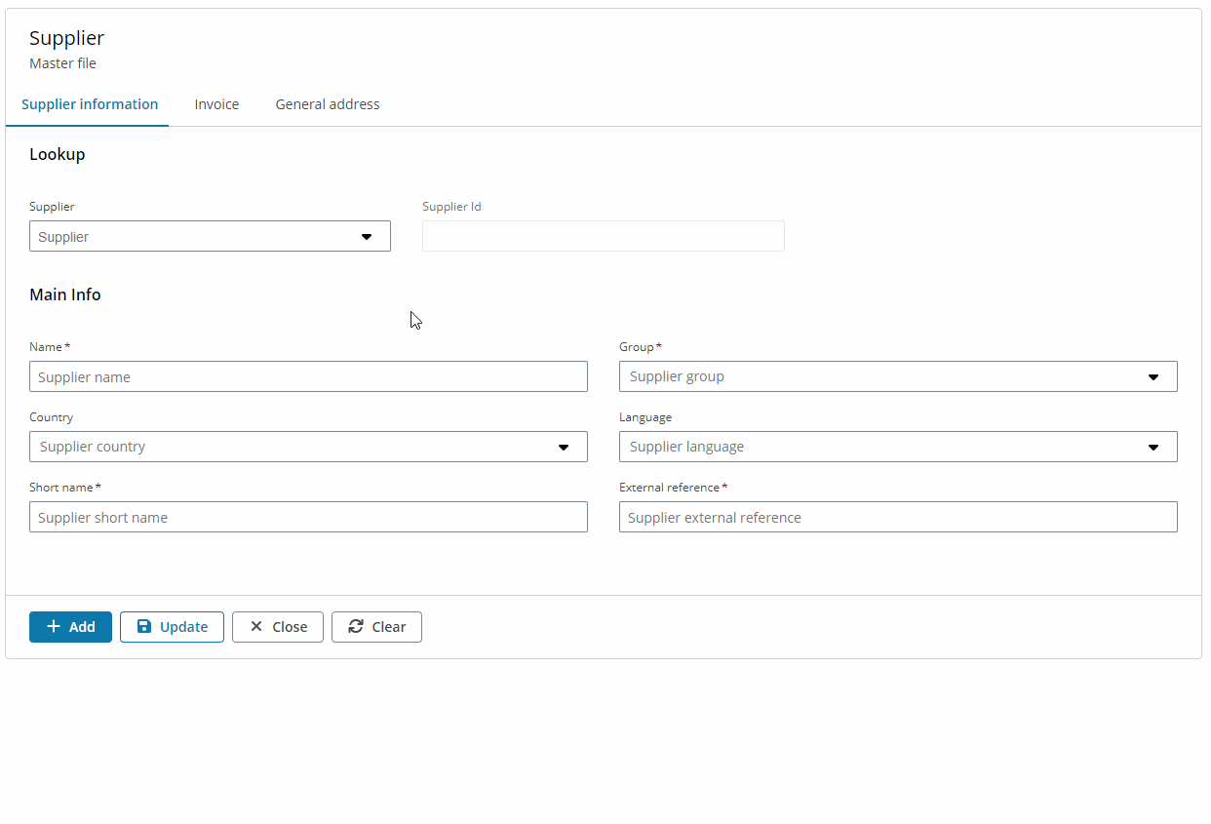The image size is (1211, 824).
Task: Open the Supplier country dropdown
Action: [x=564, y=447]
